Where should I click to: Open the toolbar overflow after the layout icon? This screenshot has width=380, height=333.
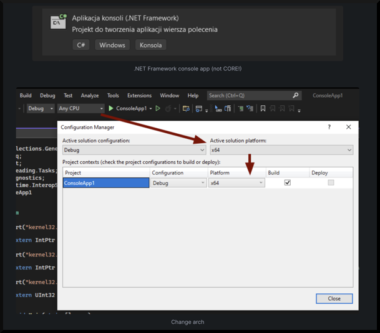tap(207, 111)
